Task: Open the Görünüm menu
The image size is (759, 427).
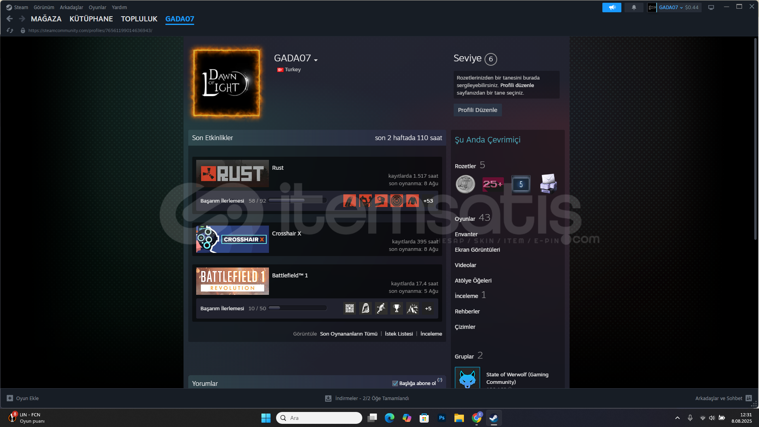Action: 44,7
